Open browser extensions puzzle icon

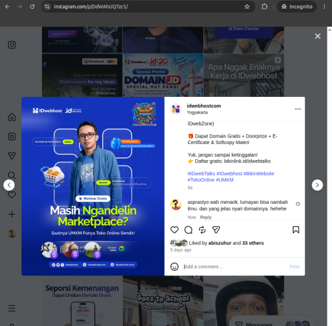point(264,7)
